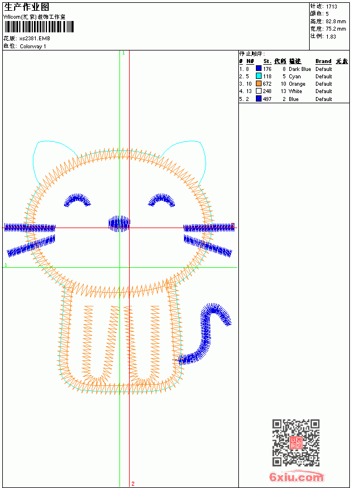Screen dimensions: 351x488
Task: Click the QR code image
Action: click(x=296, y=443)
